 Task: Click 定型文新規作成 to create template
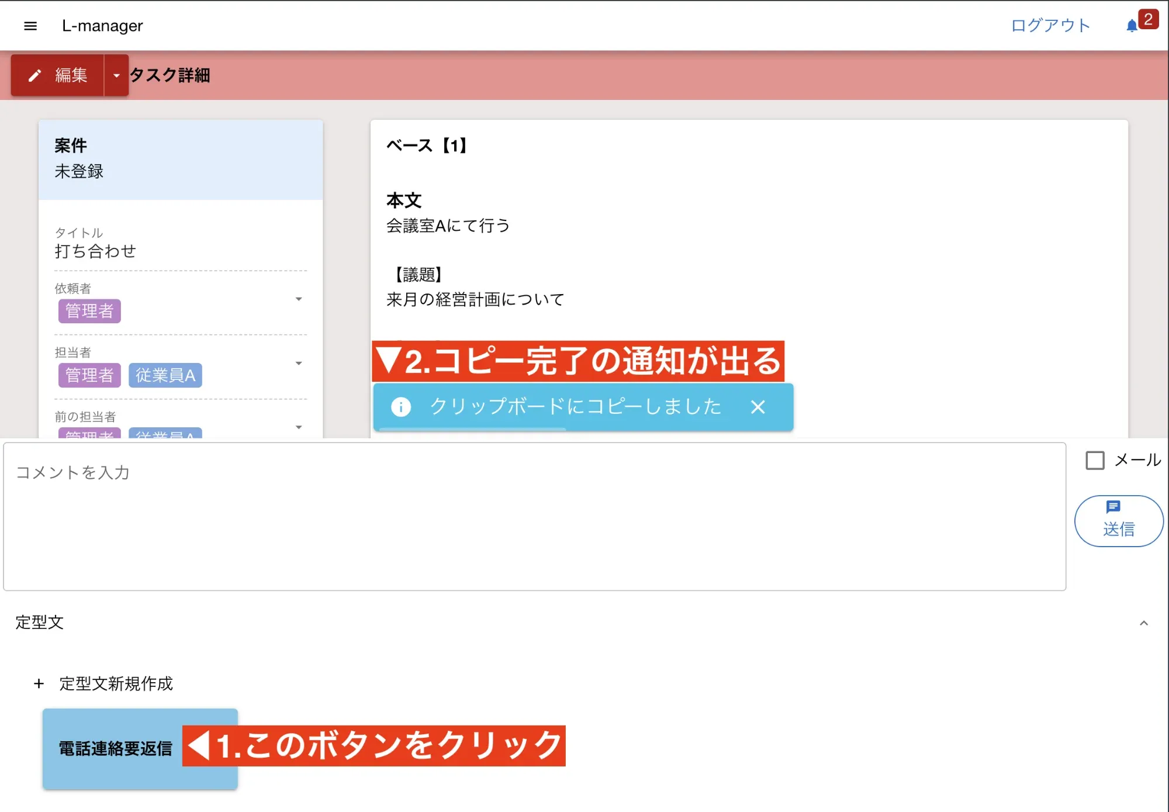pos(116,683)
